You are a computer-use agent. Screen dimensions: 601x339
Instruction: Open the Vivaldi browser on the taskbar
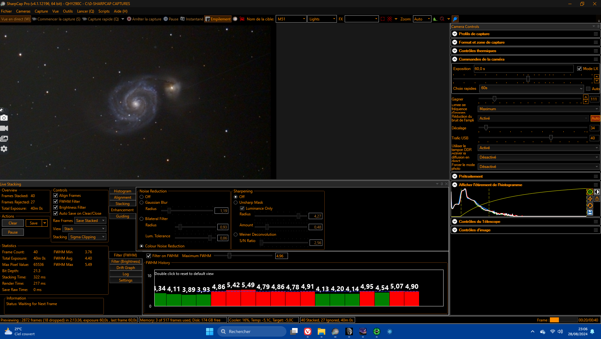308,331
